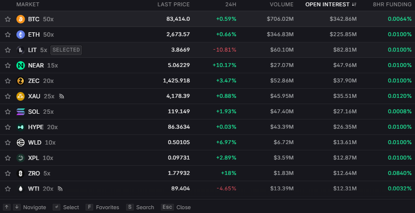Viewport: 415px width, 213px height.
Task: Select the HYPE market name
Action: (x=36, y=127)
